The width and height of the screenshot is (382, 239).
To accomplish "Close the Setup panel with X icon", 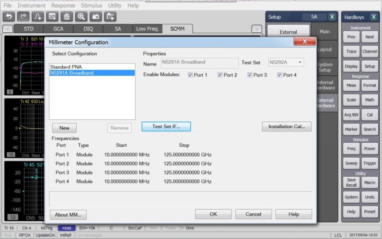I will pyautogui.click(x=332, y=17).
